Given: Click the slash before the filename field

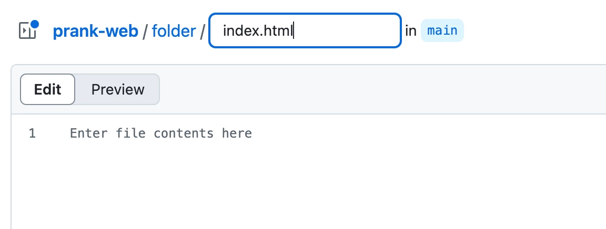Looking at the screenshot, I should click(201, 31).
